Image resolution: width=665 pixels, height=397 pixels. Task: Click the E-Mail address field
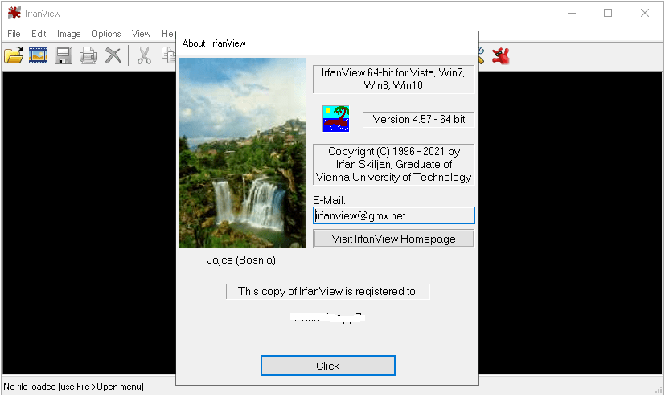(393, 215)
